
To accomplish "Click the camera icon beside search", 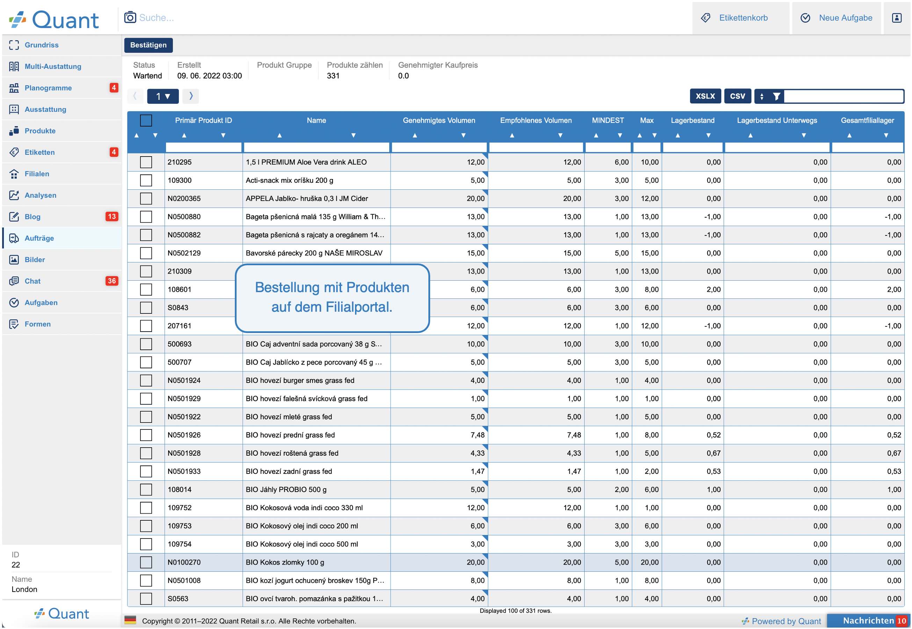I will [x=130, y=17].
